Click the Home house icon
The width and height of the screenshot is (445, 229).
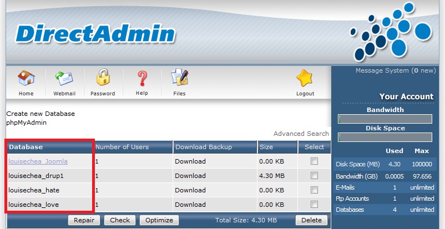click(x=26, y=78)
